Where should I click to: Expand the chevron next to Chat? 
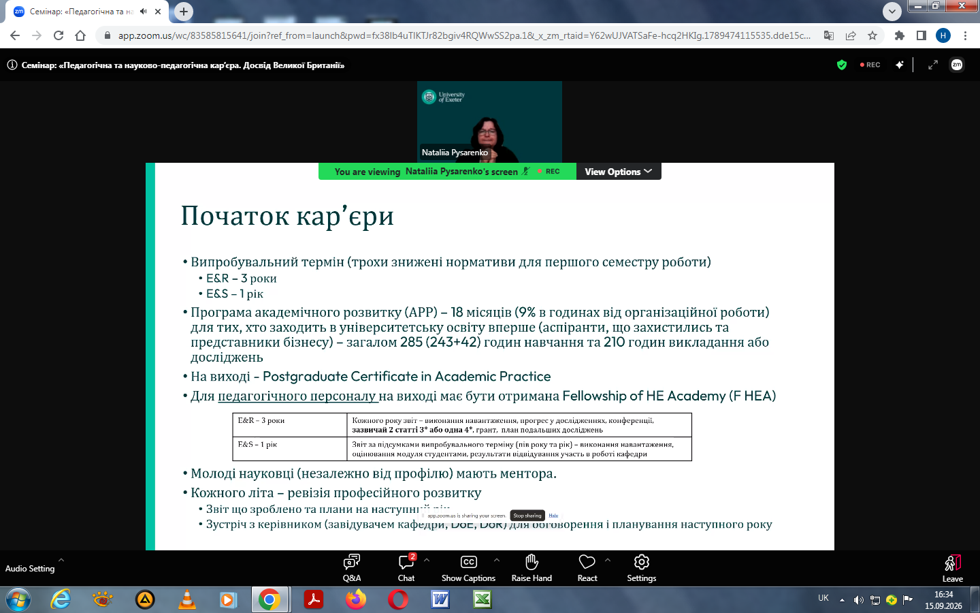coord(427,560)
